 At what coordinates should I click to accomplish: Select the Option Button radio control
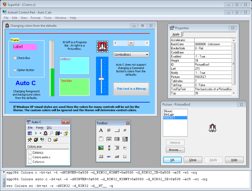tap(15, 70)
